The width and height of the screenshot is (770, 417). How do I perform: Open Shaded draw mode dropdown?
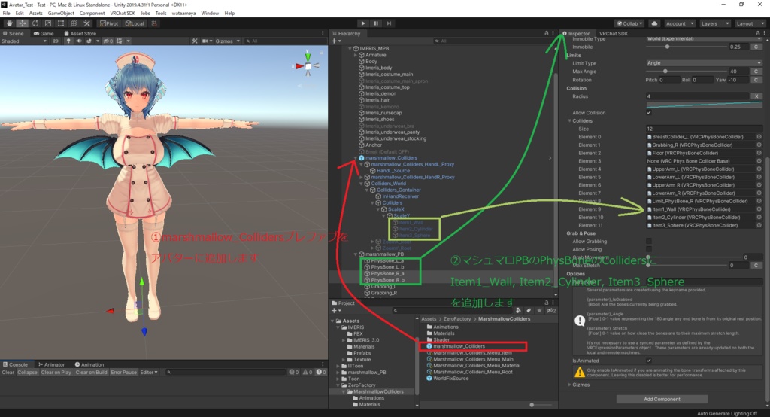click(x=24, y=41)
